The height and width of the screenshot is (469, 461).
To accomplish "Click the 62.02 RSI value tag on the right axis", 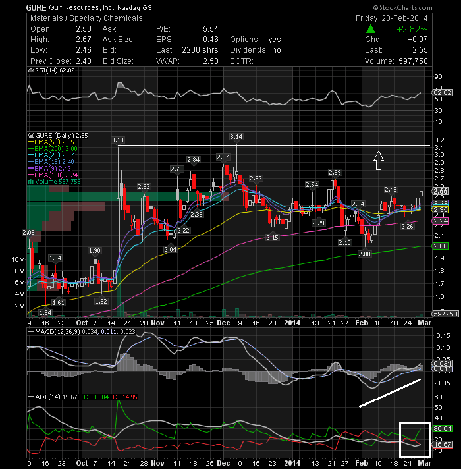I will (x=443, y=93).
